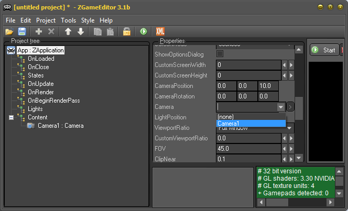Click log panel horizontal scroll right arrow
The width and height of the screenshot is (348, 211).
(331, 202)
